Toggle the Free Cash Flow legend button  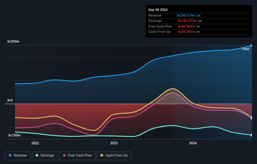[x=77, y=156]
